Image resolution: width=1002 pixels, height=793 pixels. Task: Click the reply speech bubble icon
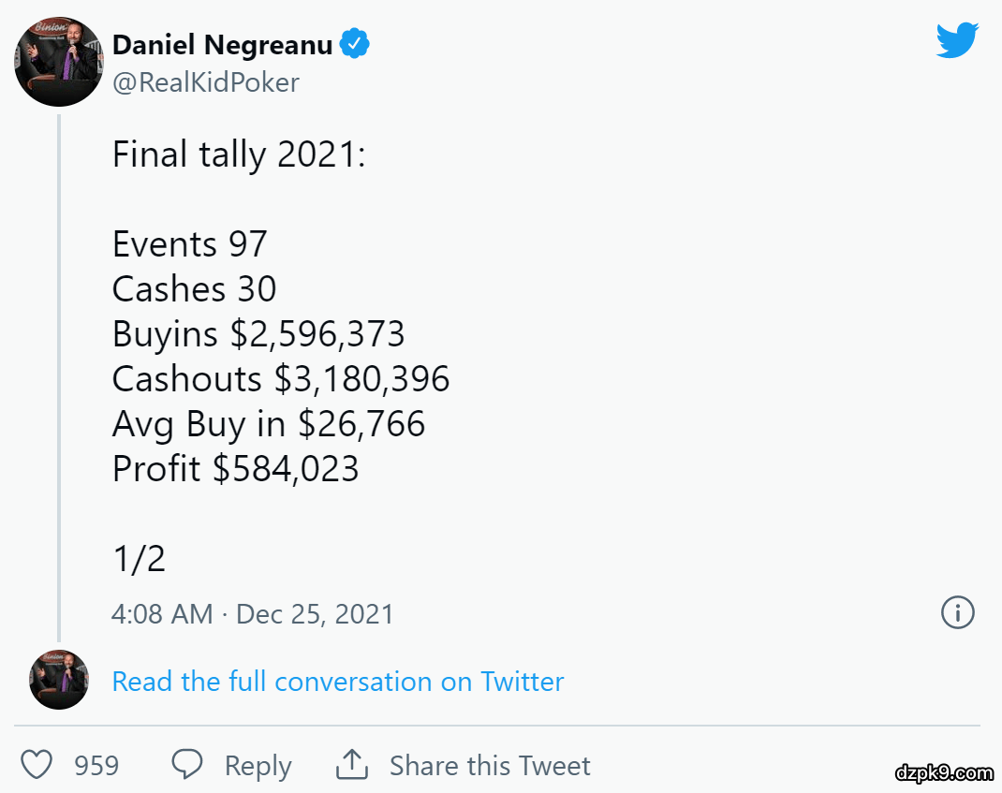188,765
